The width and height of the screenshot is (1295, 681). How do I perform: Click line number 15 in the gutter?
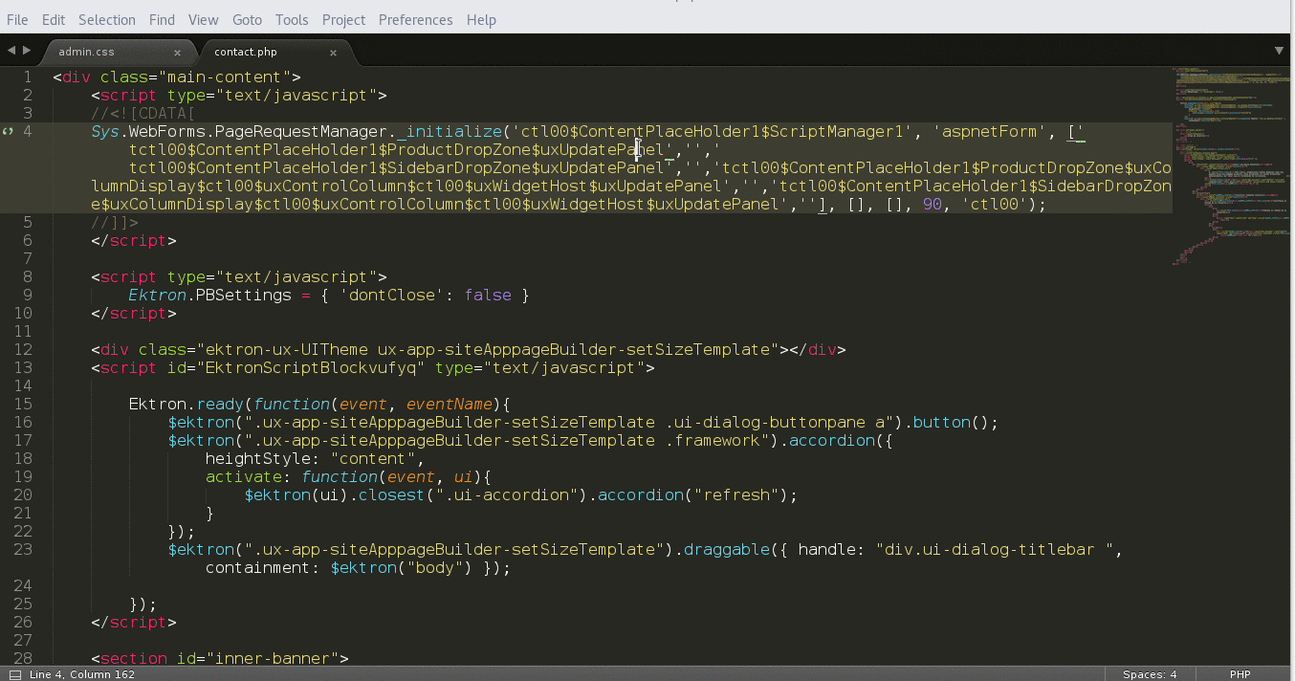coord(23,405)
